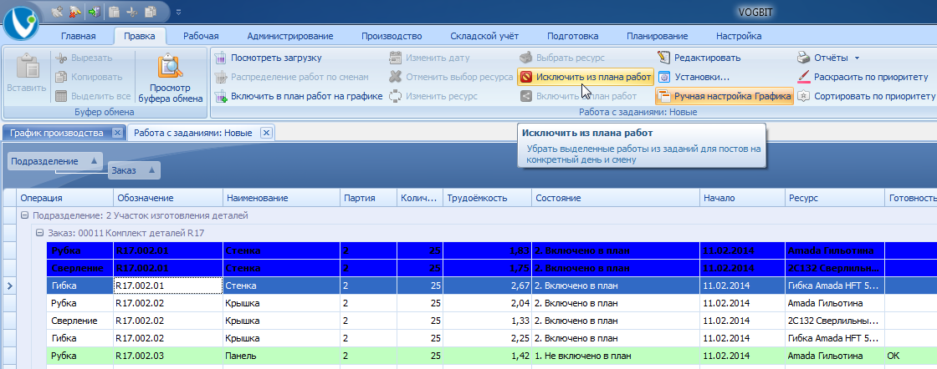Screen dimensions: 937x369
Task: Switch to the Рабочая ribbon tab
Action: (x=201, y=36)
